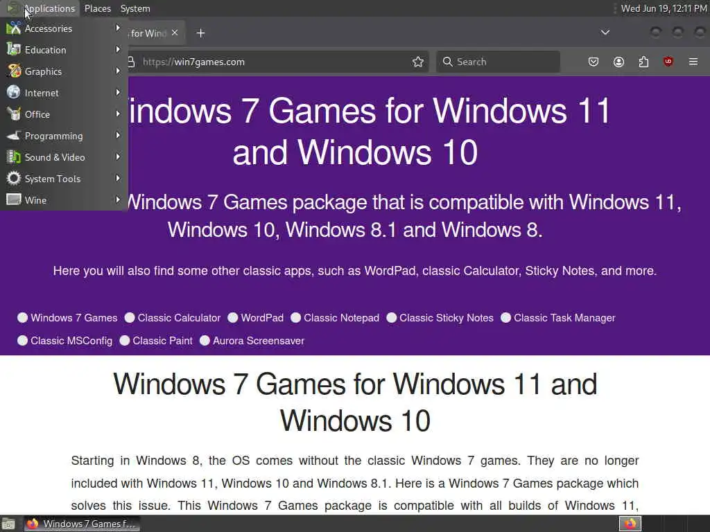Click the search magnifier icon
The image size is (710, 532).
click(447, 62)
